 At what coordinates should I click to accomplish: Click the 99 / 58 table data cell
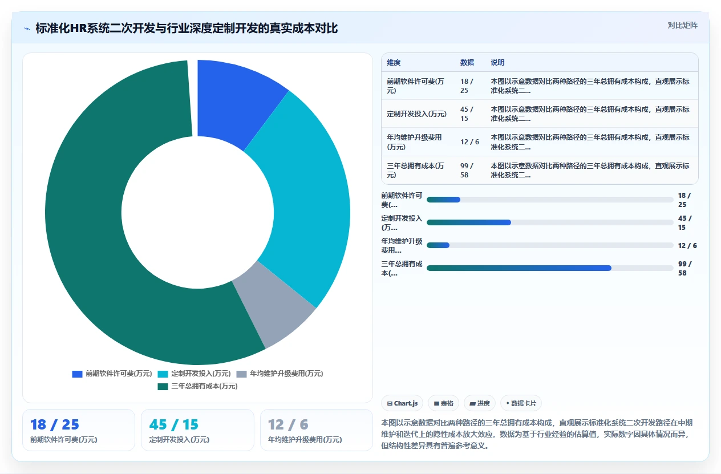471,170
